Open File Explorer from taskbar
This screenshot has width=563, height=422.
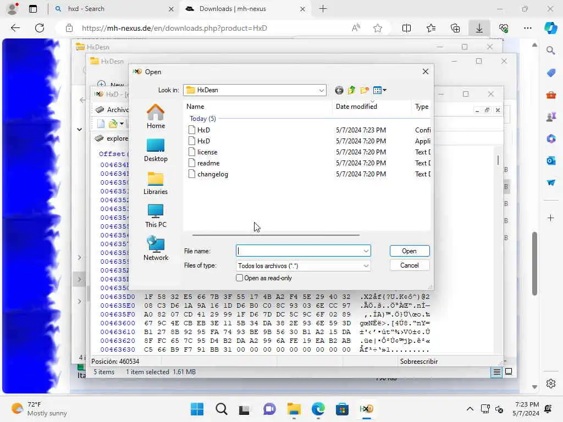point(294,409)
